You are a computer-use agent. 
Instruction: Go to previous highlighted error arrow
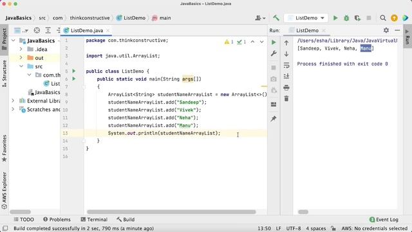tap(252, 42)
